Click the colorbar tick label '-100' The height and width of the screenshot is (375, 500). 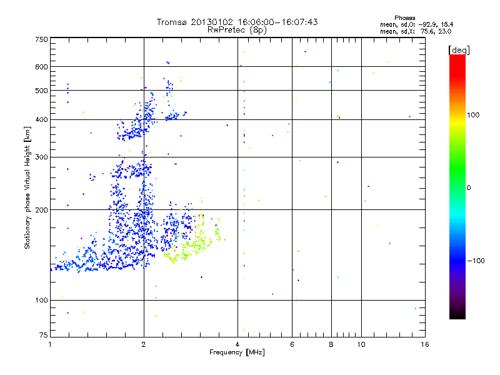coord(476,261)
